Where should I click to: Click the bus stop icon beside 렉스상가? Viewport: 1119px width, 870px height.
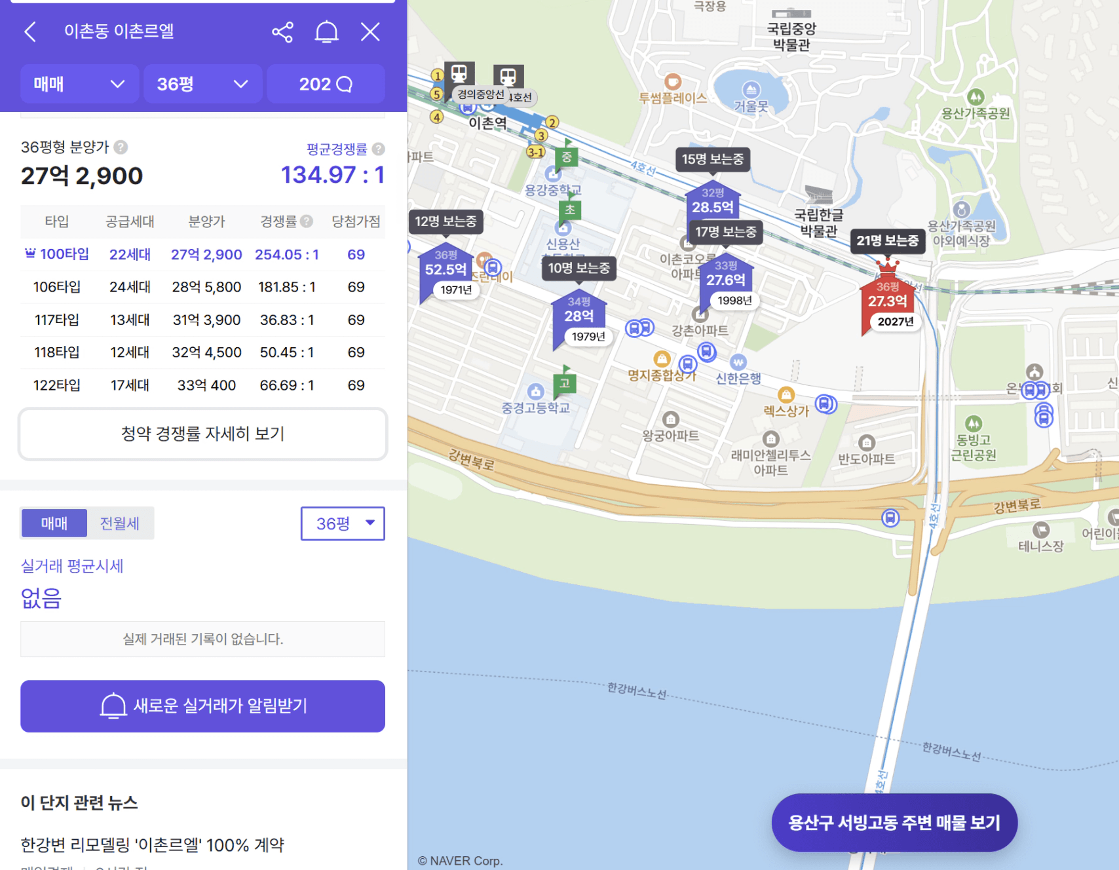click(825, 404)
